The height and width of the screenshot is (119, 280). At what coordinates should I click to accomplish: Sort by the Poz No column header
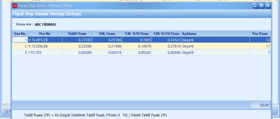point(45,34)
